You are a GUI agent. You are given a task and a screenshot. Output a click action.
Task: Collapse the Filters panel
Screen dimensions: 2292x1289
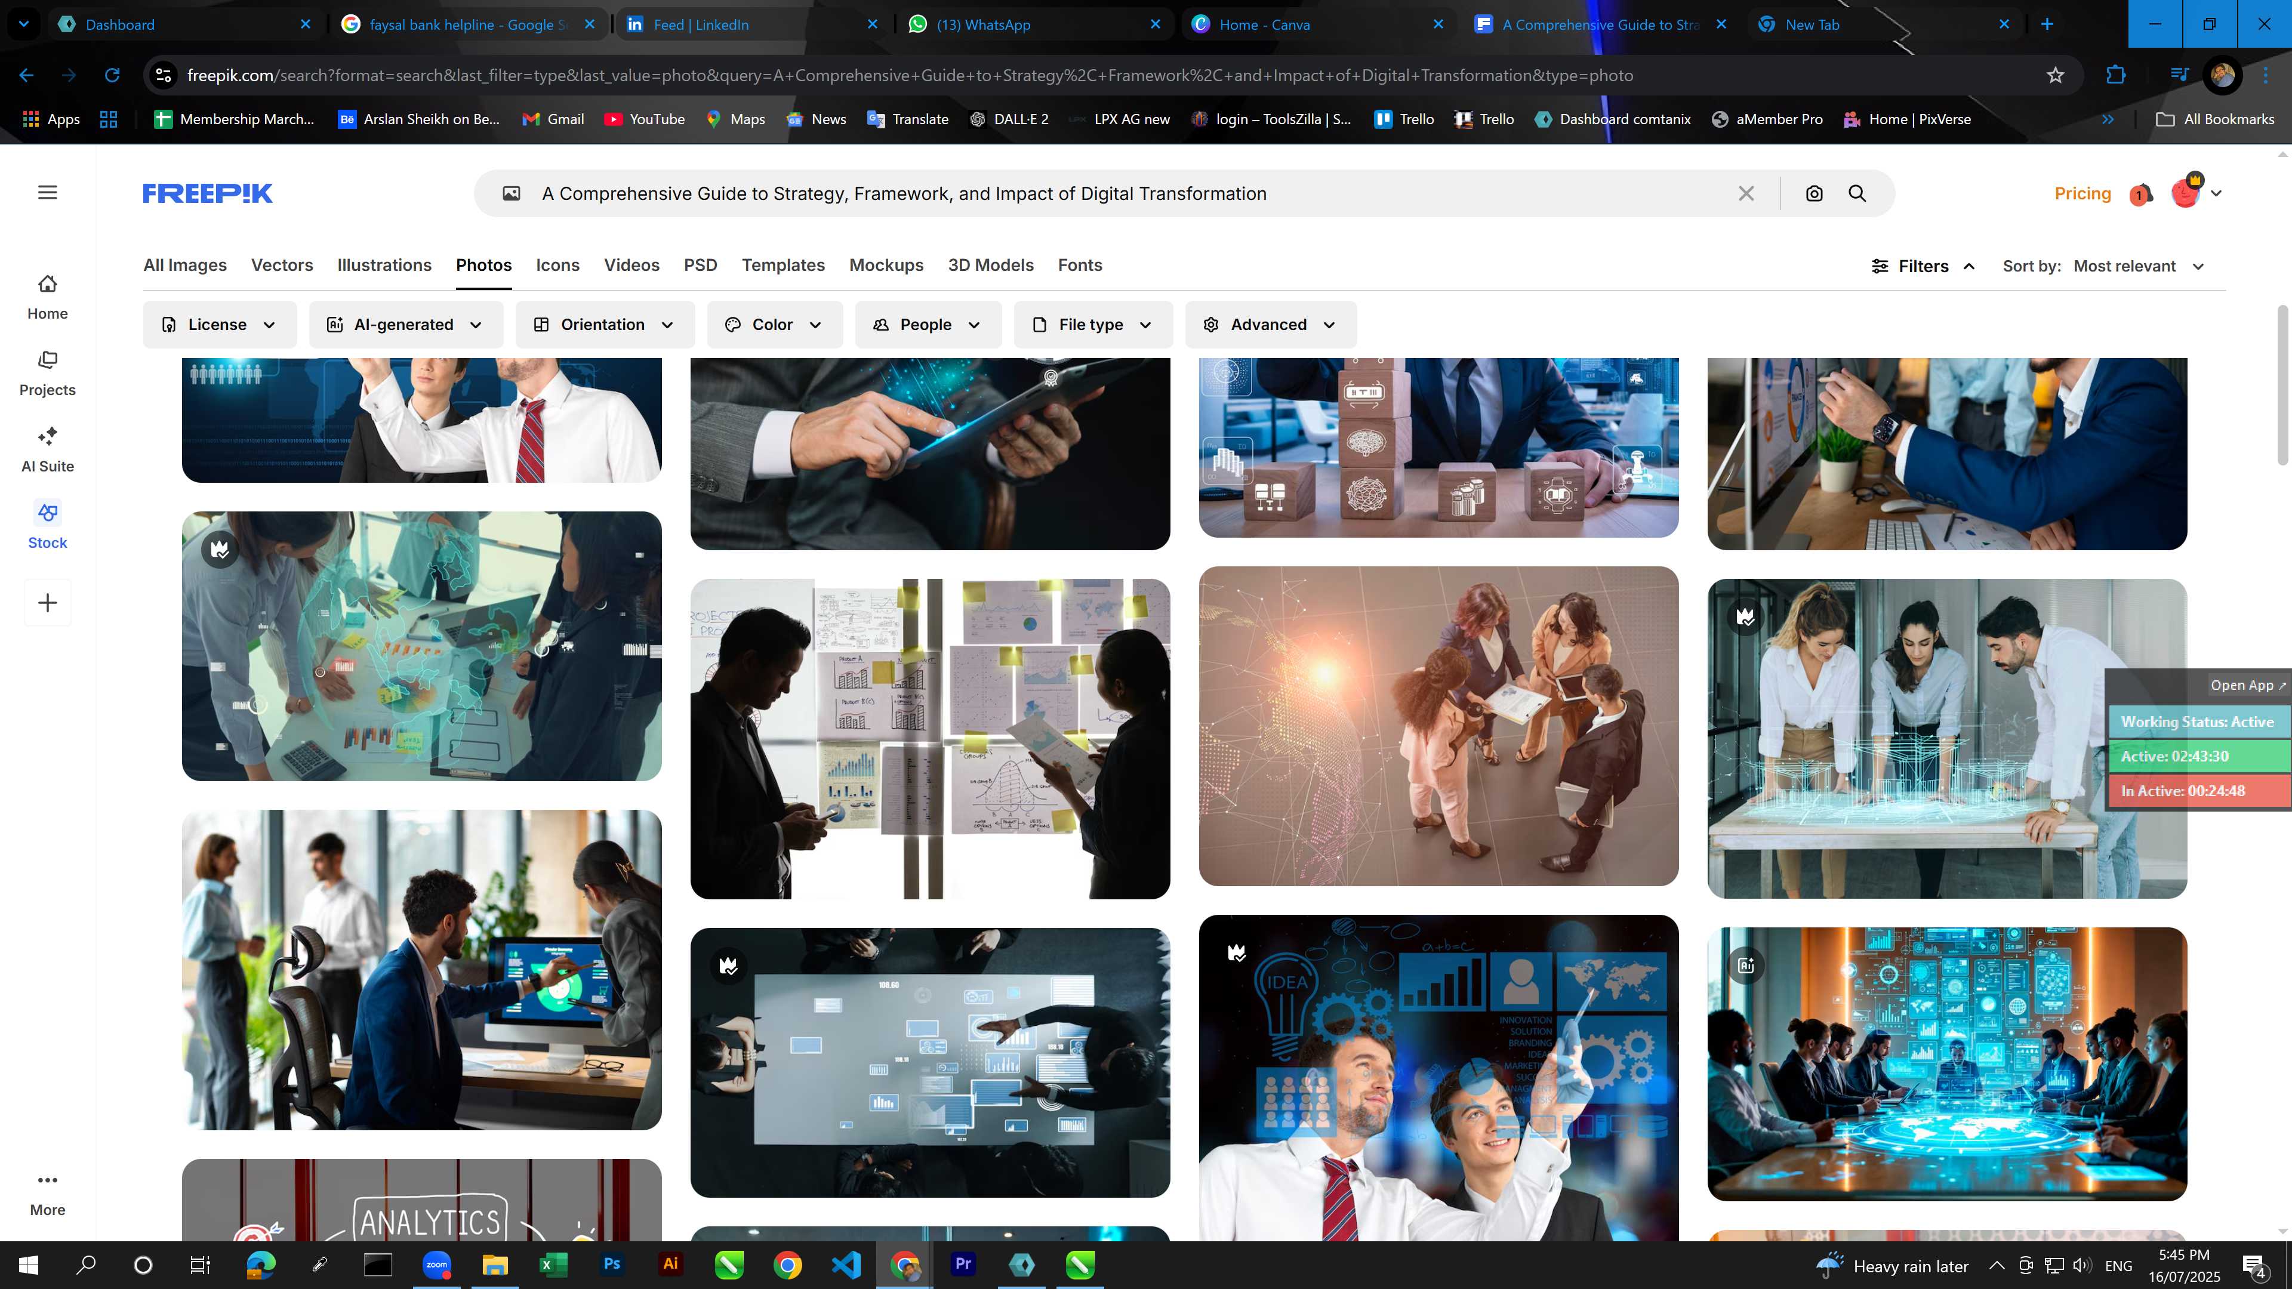(x=1923, y=266)
